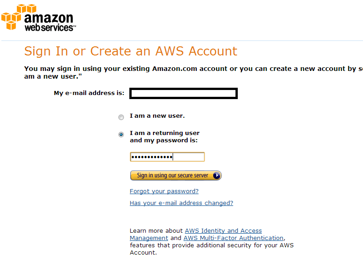
Task: Open "Has your e-mail address changed?" link
Action: [x=181, y=203]
